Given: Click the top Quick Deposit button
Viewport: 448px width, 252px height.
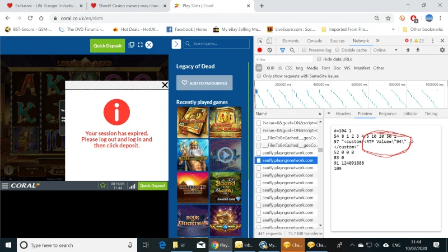Looking at the screenshot, I should click(x=108, y=46).
